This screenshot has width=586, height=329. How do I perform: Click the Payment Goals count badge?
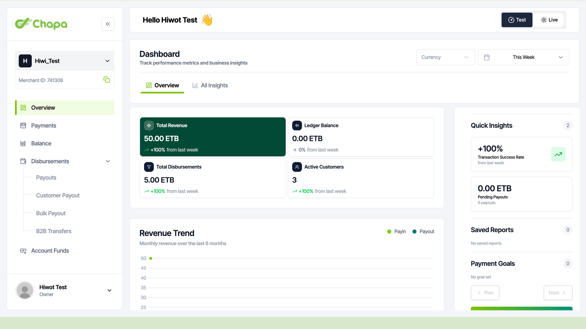pyautogui.click(x=568, y=264)
